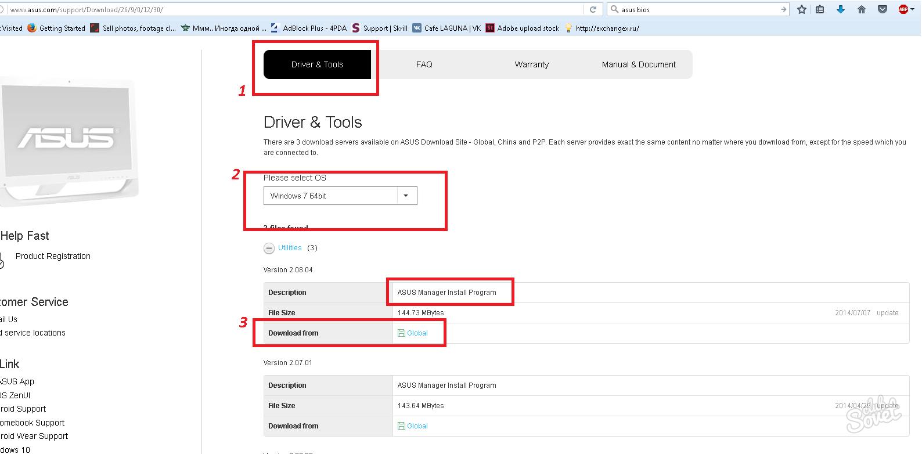This screenshot has width=922, height=454.
Task: Open the Manual & Document tab
Action: click(639, 64)
